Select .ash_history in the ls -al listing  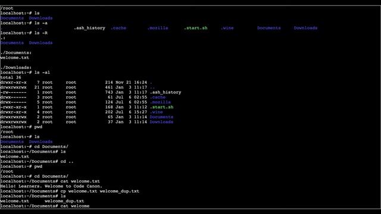[165, 92]
